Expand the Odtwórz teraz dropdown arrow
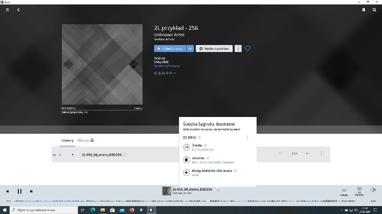Image resolution: width=382 pixels, height=214 pixels. pyautogui.click(x=190, y=49)
